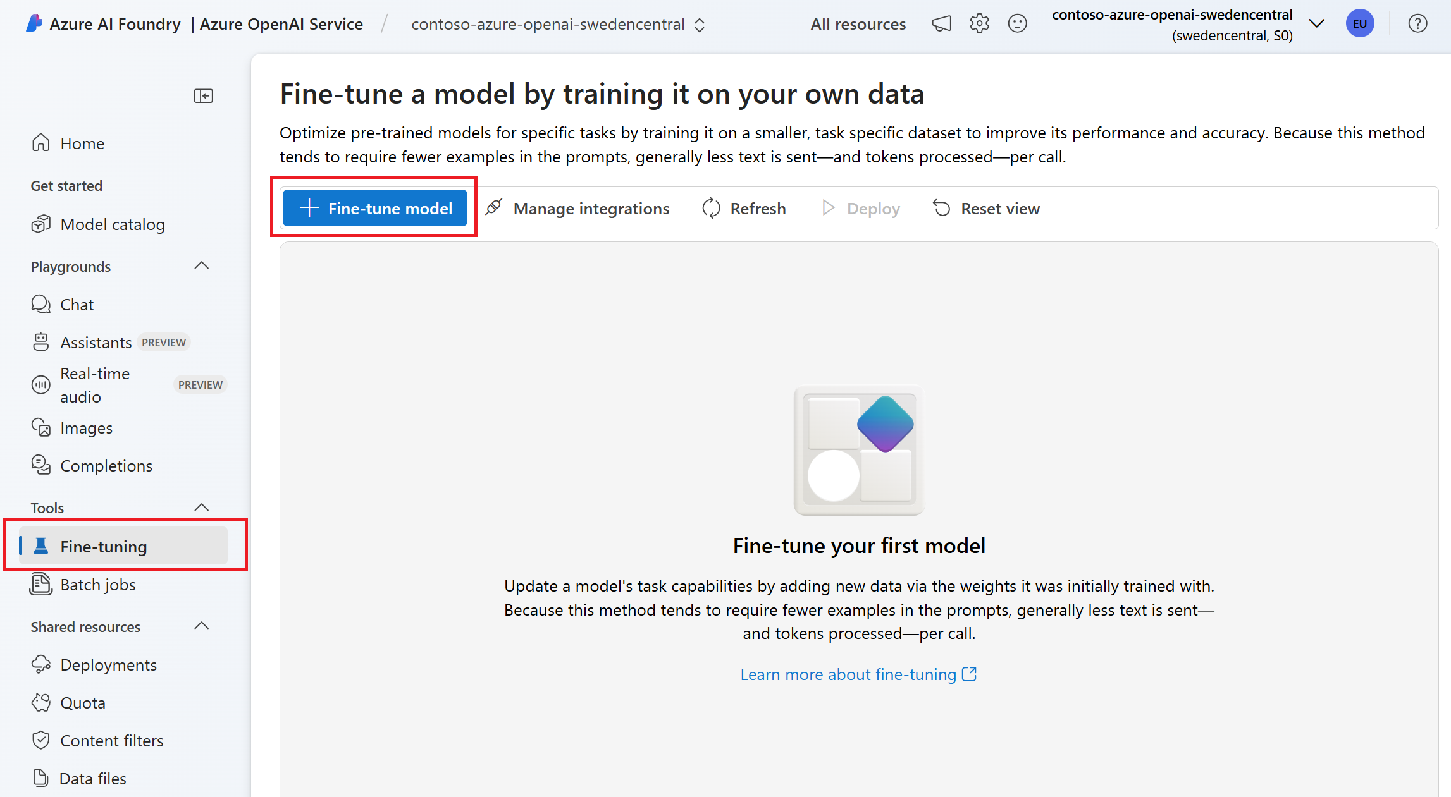Screen dimensions: 1451x797
Task: Click Refresh in the toolbar
Action: 744,209
